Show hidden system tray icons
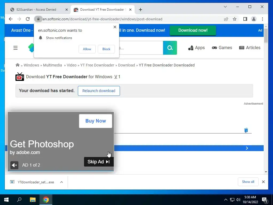Screen dimensions: 273x205 226,200
